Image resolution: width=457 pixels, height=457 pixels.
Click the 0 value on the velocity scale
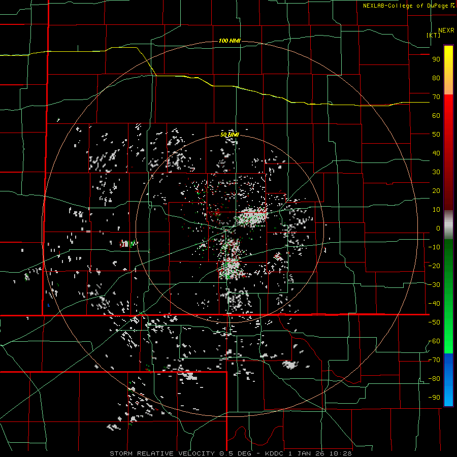[x=438, y=228]
